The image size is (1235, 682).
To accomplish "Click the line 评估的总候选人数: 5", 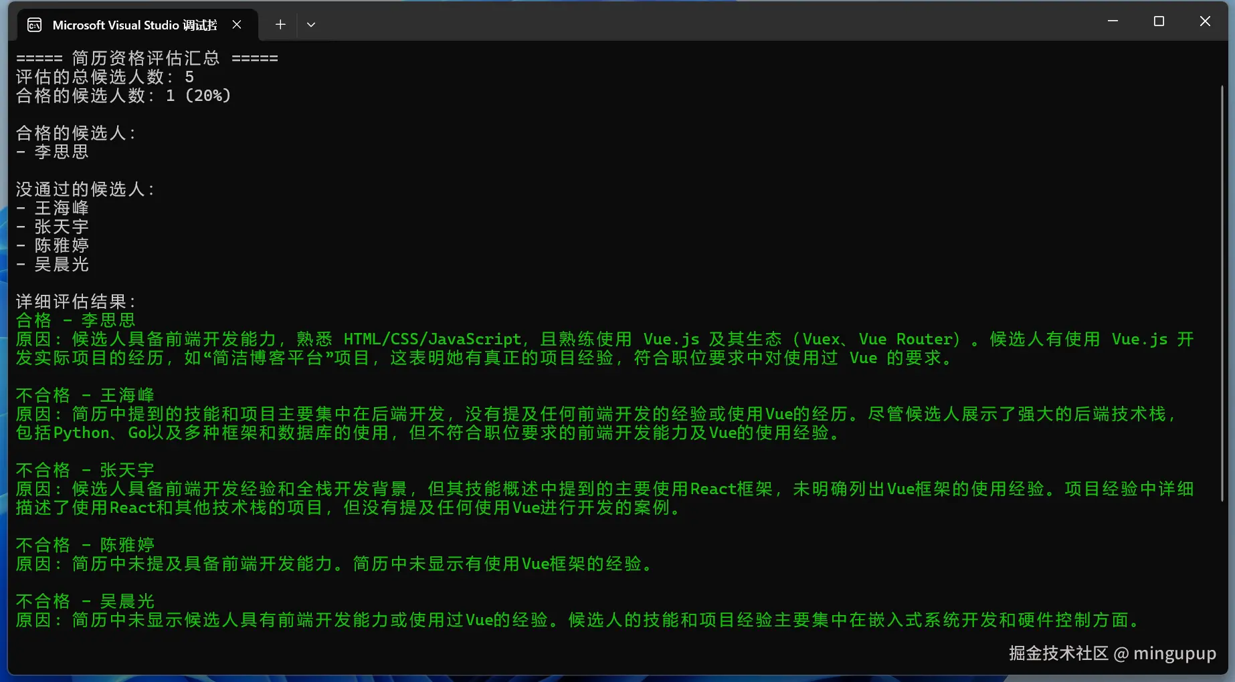I will pyautogui.click(x=104, y=77).
